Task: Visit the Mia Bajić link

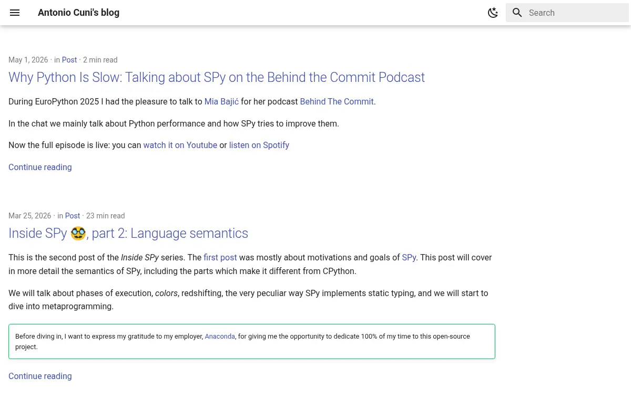Action: [x=221, y=102]
